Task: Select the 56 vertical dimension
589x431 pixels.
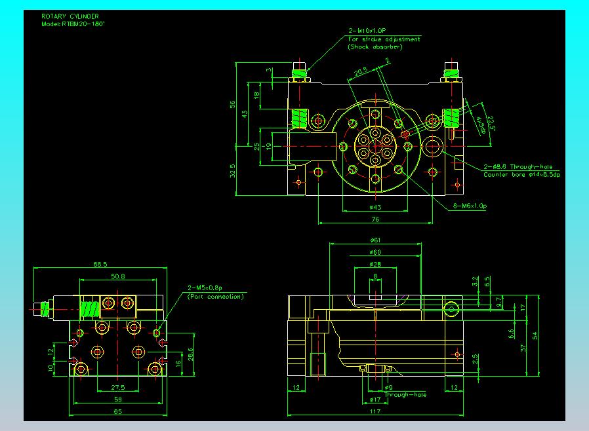Action: point(233,105)
